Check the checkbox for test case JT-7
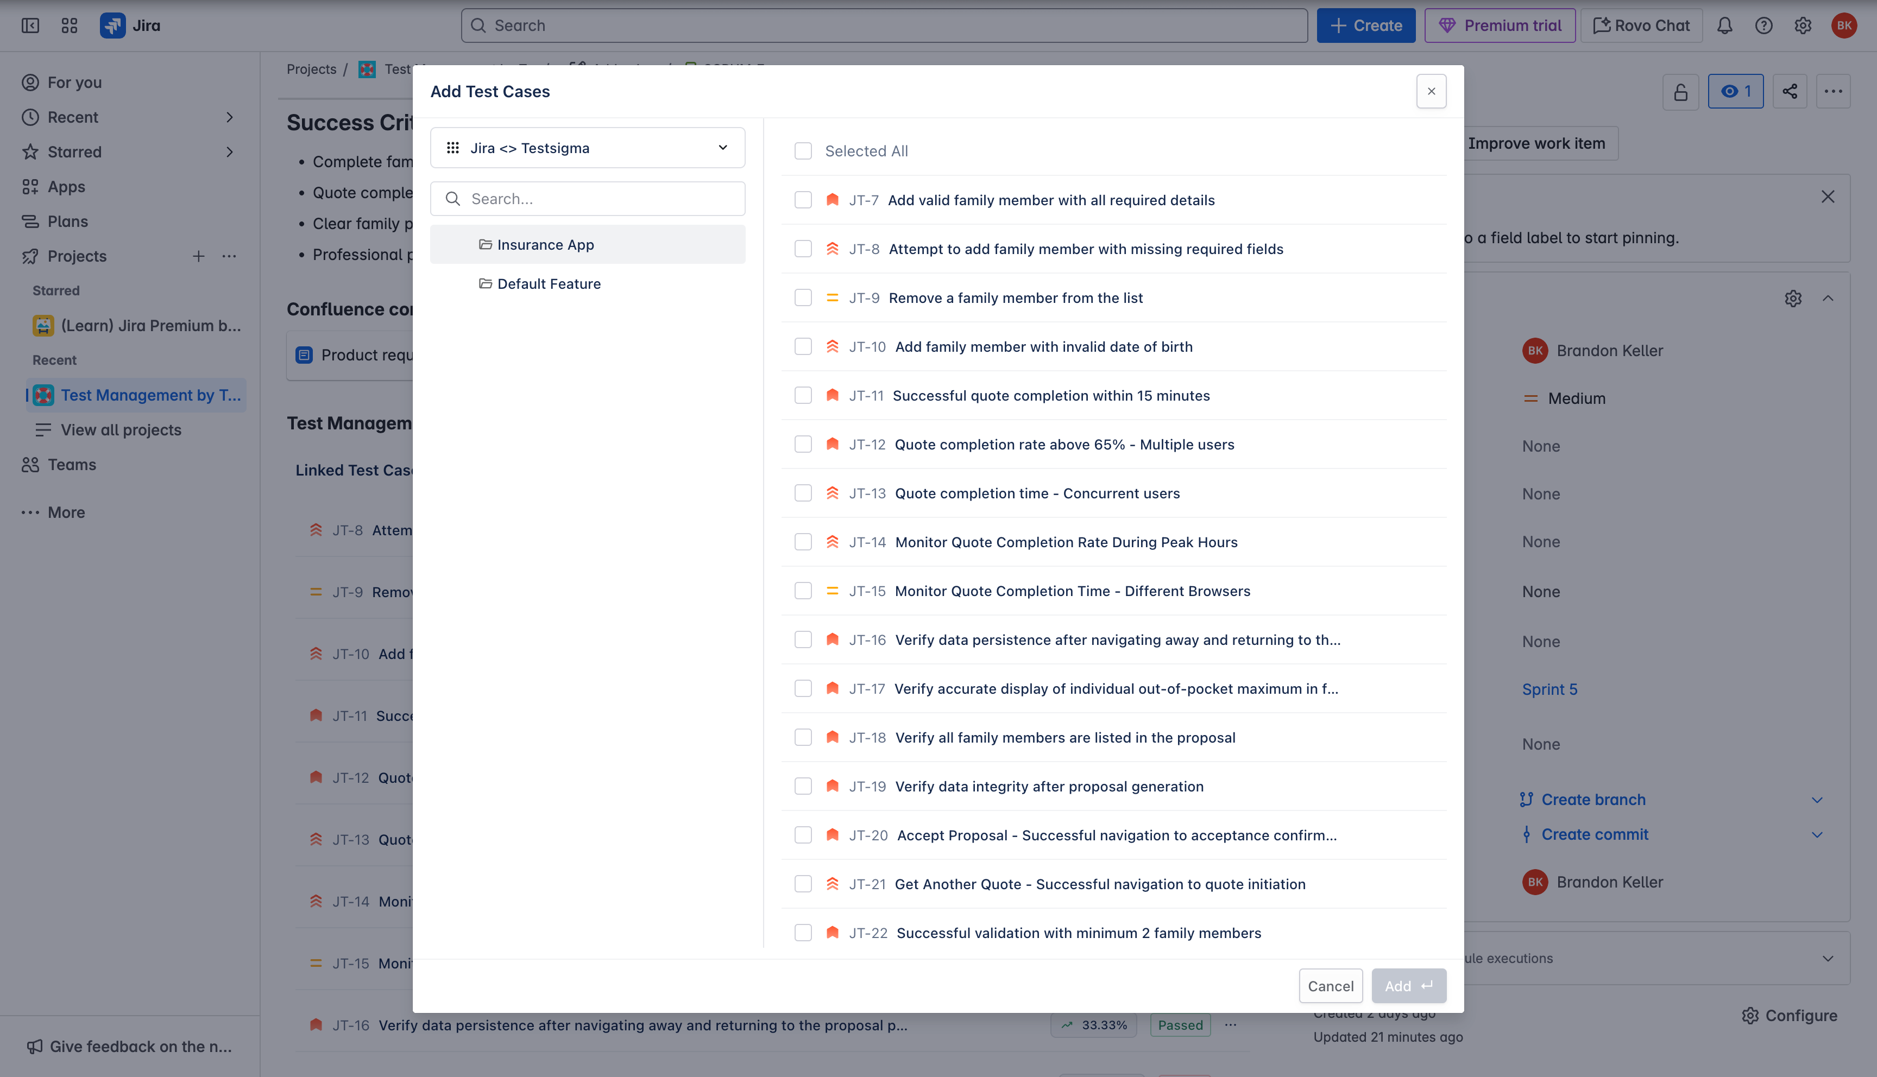Screen dimensions: 1877x1077 (803, 200)
